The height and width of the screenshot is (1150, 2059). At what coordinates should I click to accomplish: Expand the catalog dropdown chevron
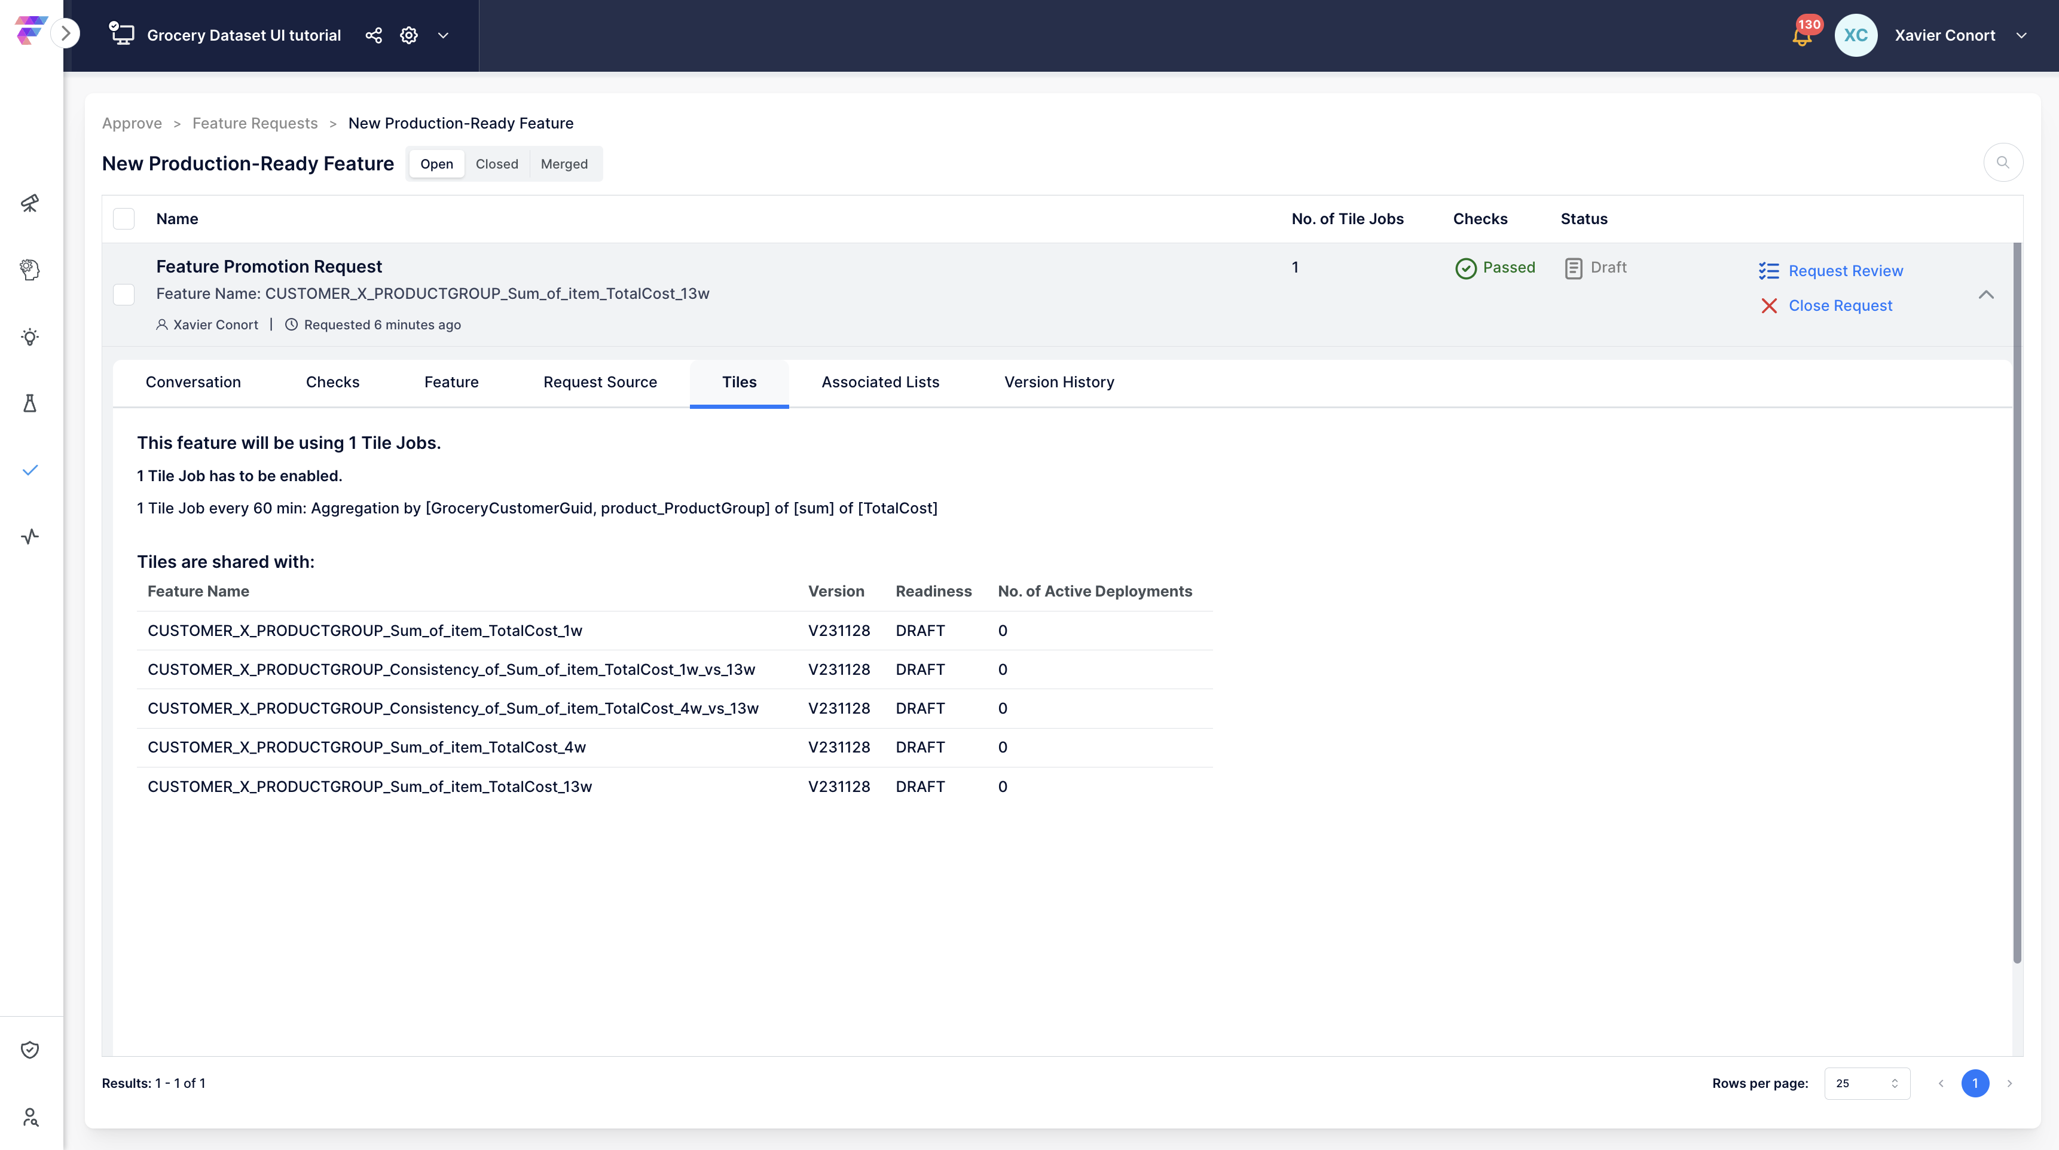443,35
